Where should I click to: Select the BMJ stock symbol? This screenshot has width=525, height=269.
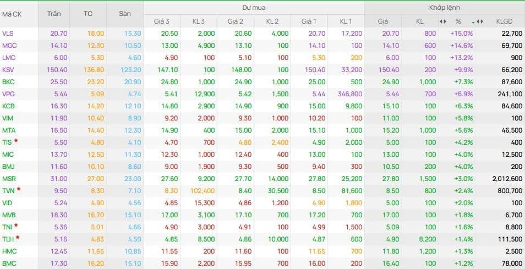pos(8,166)
